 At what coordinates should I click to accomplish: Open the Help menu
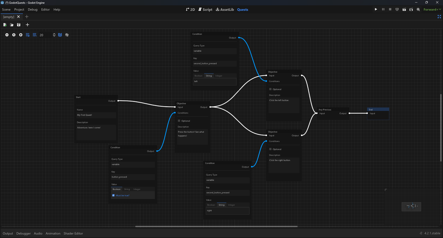point(57,9)
